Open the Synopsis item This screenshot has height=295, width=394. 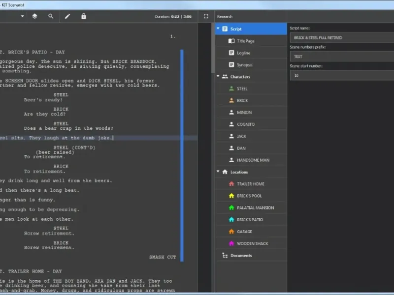(x=251, y=65)
